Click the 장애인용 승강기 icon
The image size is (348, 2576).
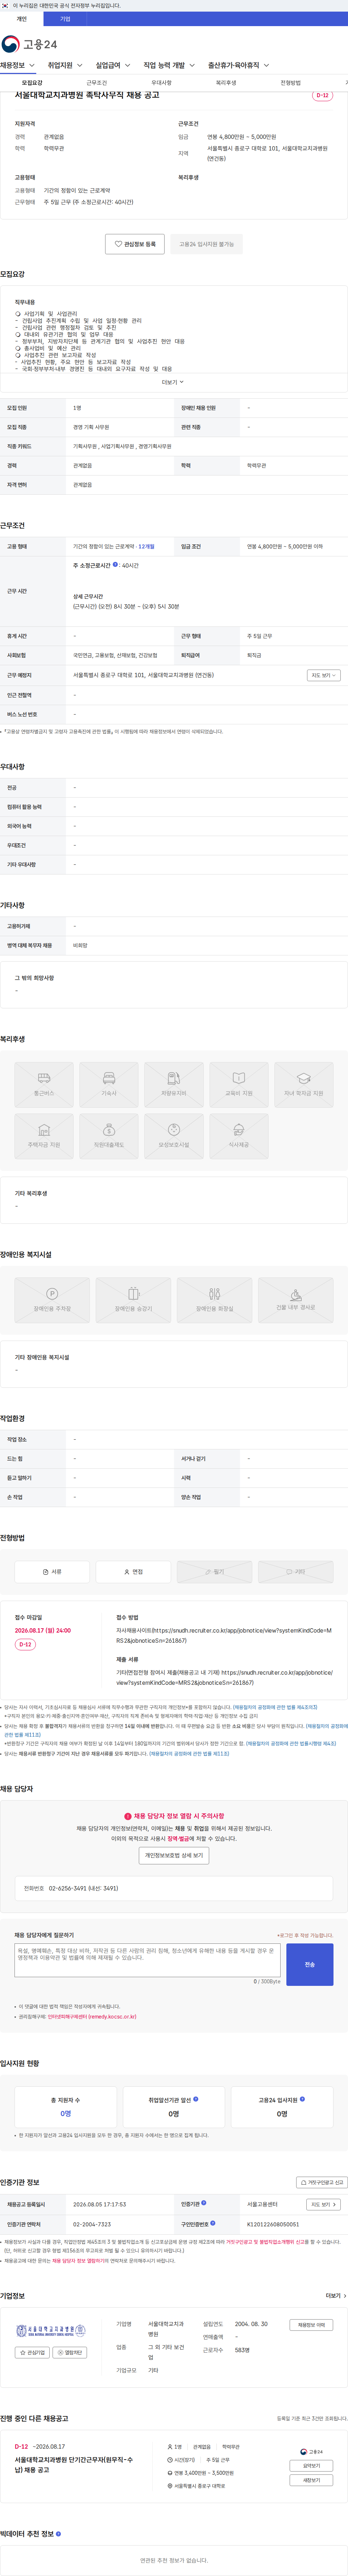133,1300
